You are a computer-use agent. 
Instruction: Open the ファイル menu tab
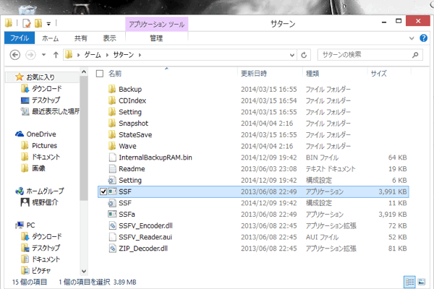pyautogui.click(x=19, y=38)
